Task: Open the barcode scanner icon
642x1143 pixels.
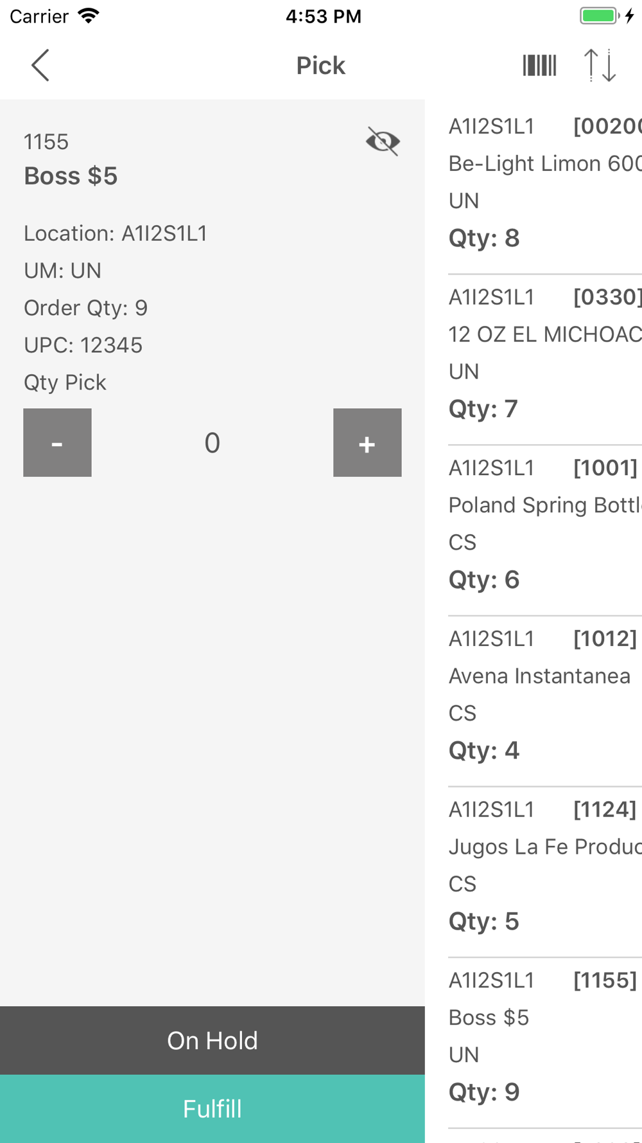Action: tap(539, 66)
